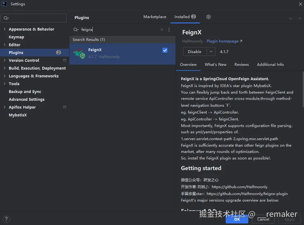Click the IntelliJ IDEA logo icon

[x=4, y=4]
